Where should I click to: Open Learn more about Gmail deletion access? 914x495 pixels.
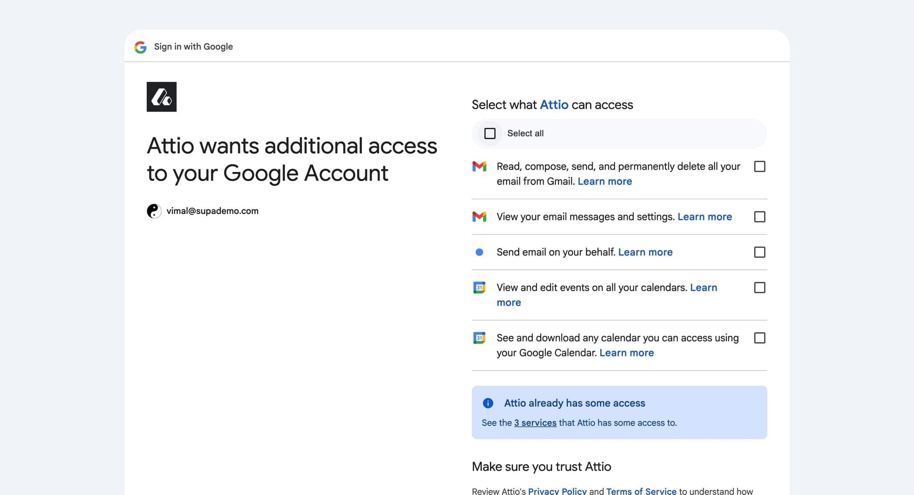point(604,181)
